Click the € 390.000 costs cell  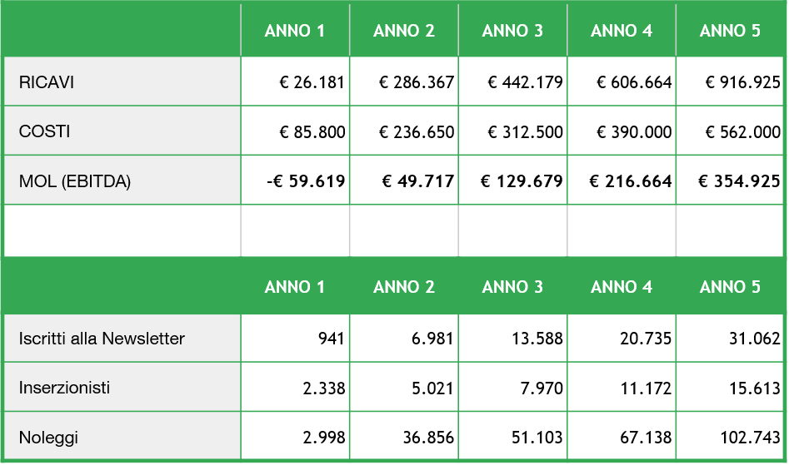pyautogui.click(x=622, y=131)
